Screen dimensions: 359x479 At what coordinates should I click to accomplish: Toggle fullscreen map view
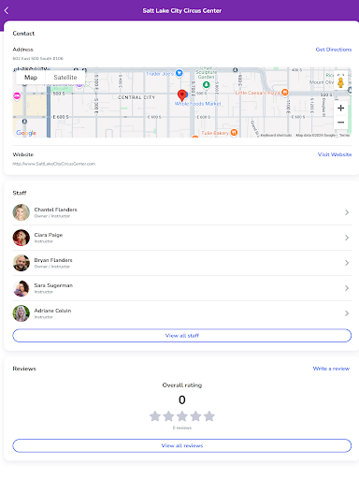point(340,75)
